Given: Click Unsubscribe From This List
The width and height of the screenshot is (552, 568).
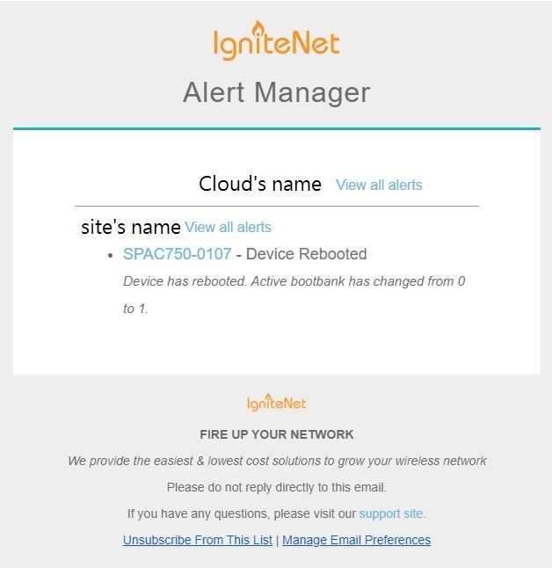Looking at the screenshot, I should click(x=198, y=540).
